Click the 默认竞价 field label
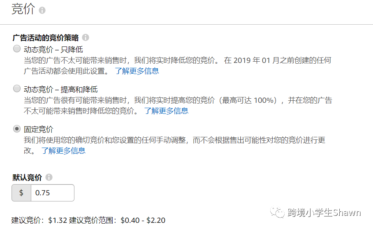373x229 pixels. (27, 178)
